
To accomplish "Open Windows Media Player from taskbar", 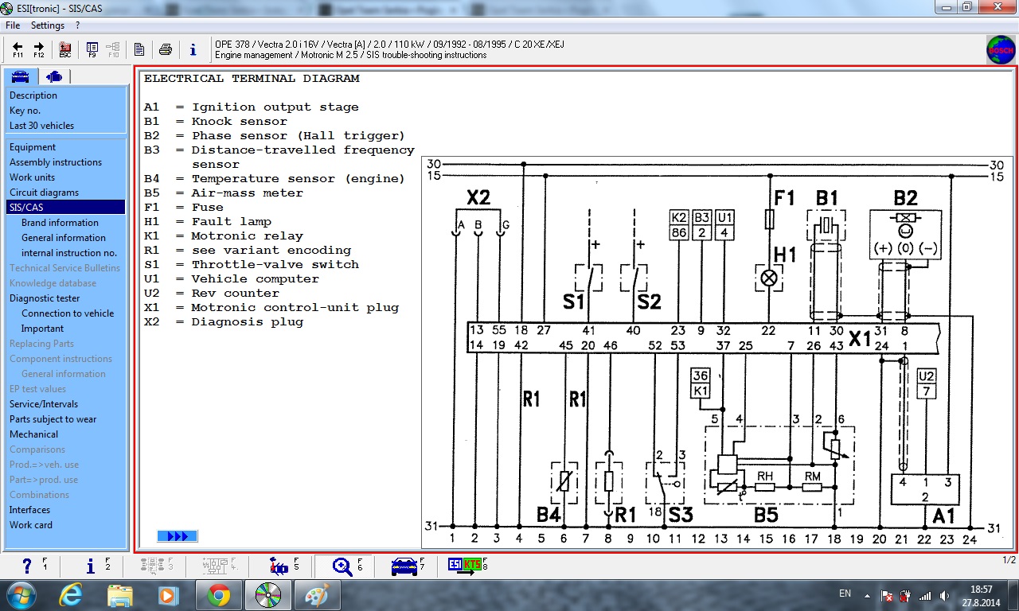I will [167, 595].
